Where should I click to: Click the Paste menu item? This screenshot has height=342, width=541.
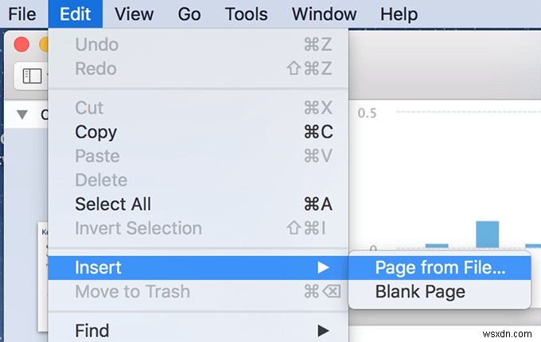tap(97, 156)
